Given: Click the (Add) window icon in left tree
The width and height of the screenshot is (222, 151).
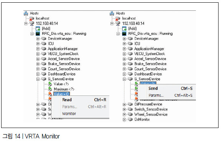Looking at the screenshot, I should coord(38,29).
